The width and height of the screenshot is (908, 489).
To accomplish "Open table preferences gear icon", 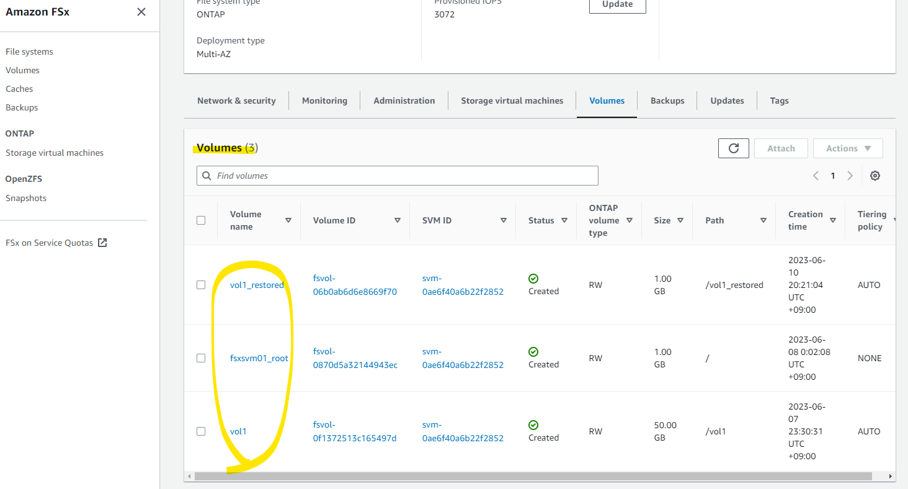I will [875, 176].
